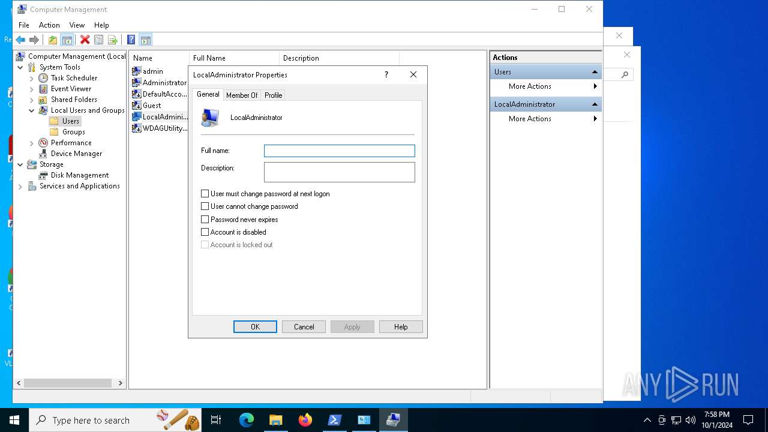Click into the Full name field
Screen dimensions: 768x432
pyautogui.click(x=340, y=151)
